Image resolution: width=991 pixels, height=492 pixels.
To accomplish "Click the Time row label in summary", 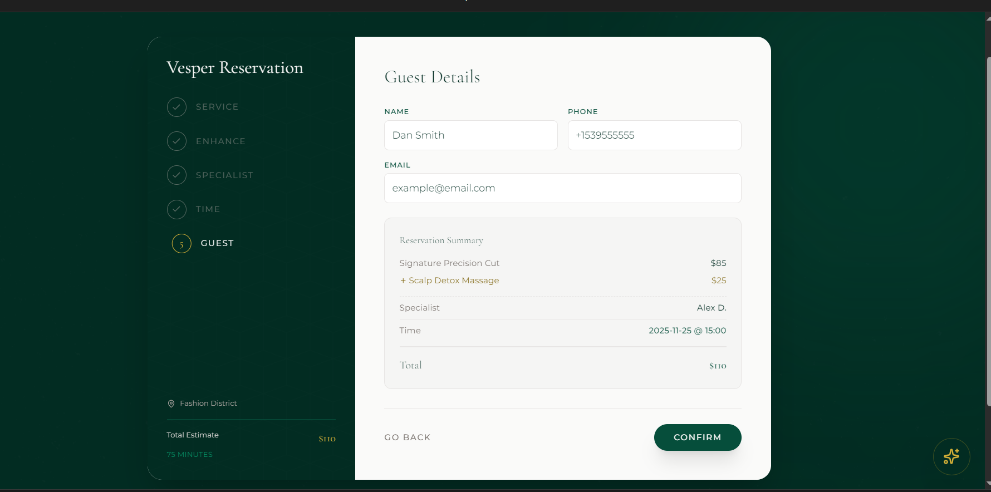I will [x=410, y=331].
